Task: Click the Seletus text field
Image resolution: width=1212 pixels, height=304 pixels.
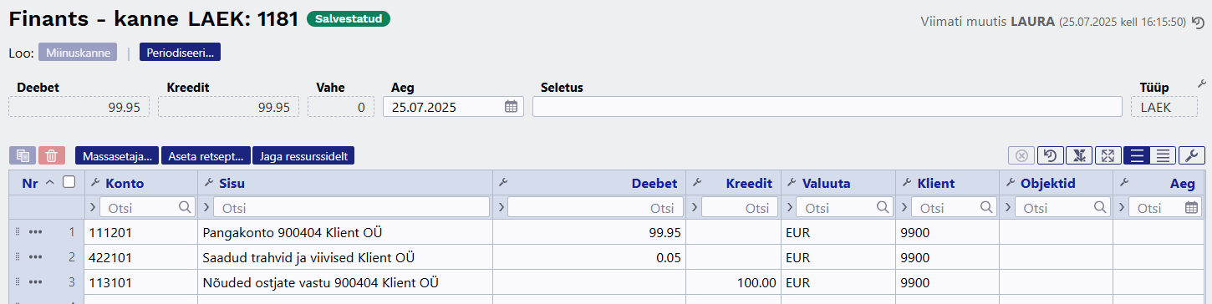Action: (827, 107)
